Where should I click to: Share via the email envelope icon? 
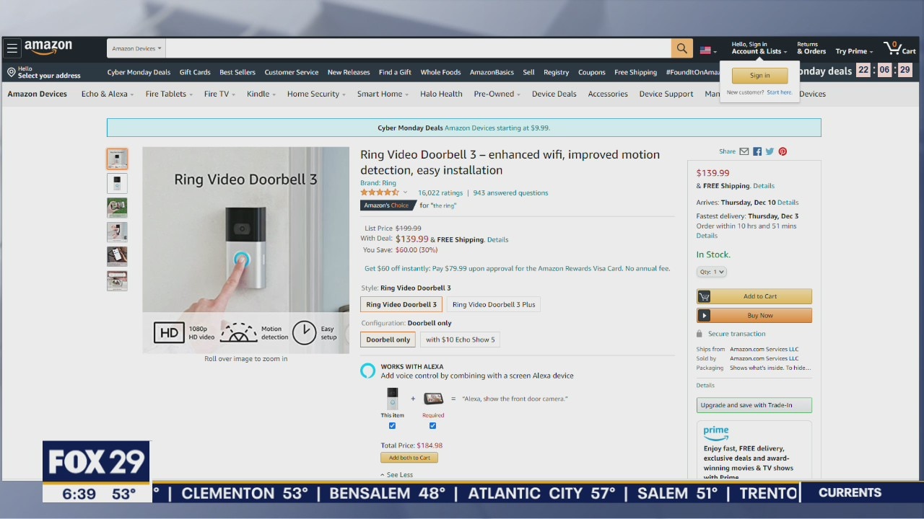pyautogui.click(x=744, y=151)
